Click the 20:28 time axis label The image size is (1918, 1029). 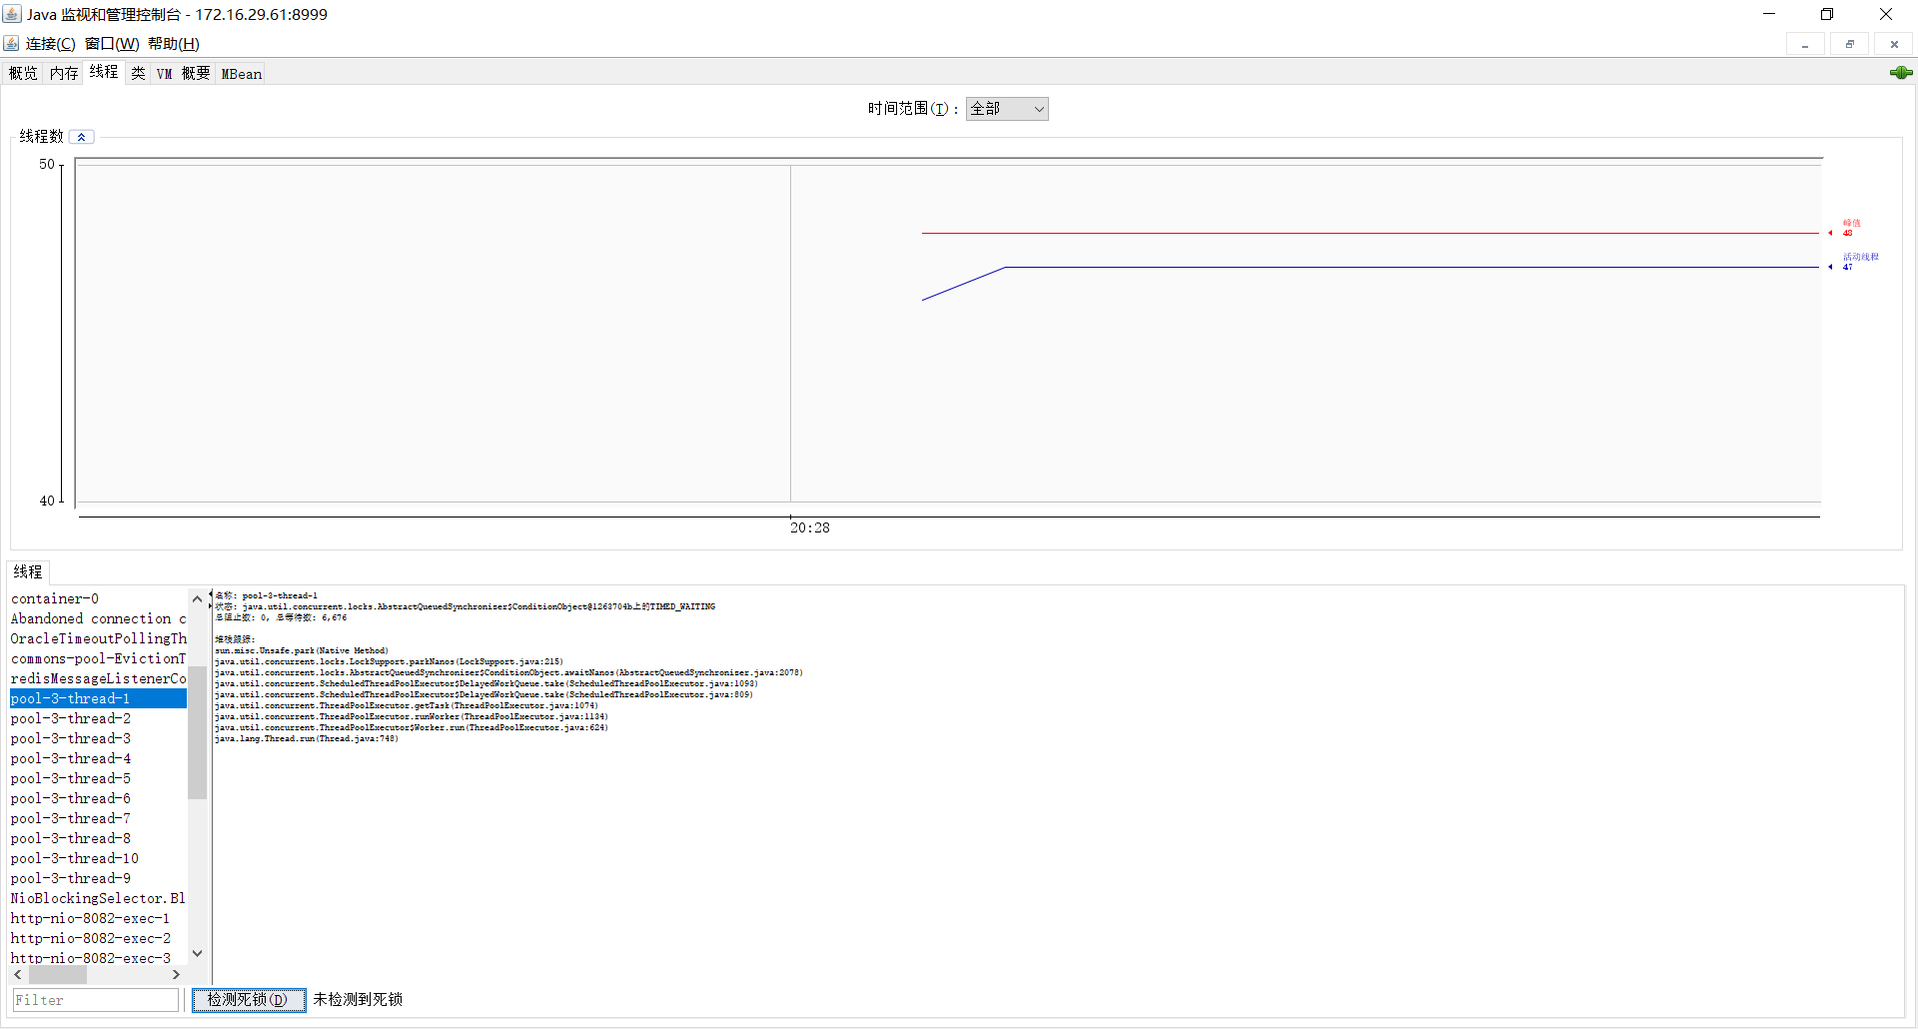(810, 528)
